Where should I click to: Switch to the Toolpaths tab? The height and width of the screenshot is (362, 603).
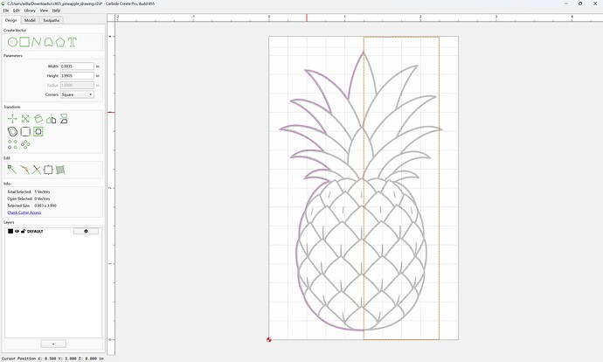(x=52, y=20)
